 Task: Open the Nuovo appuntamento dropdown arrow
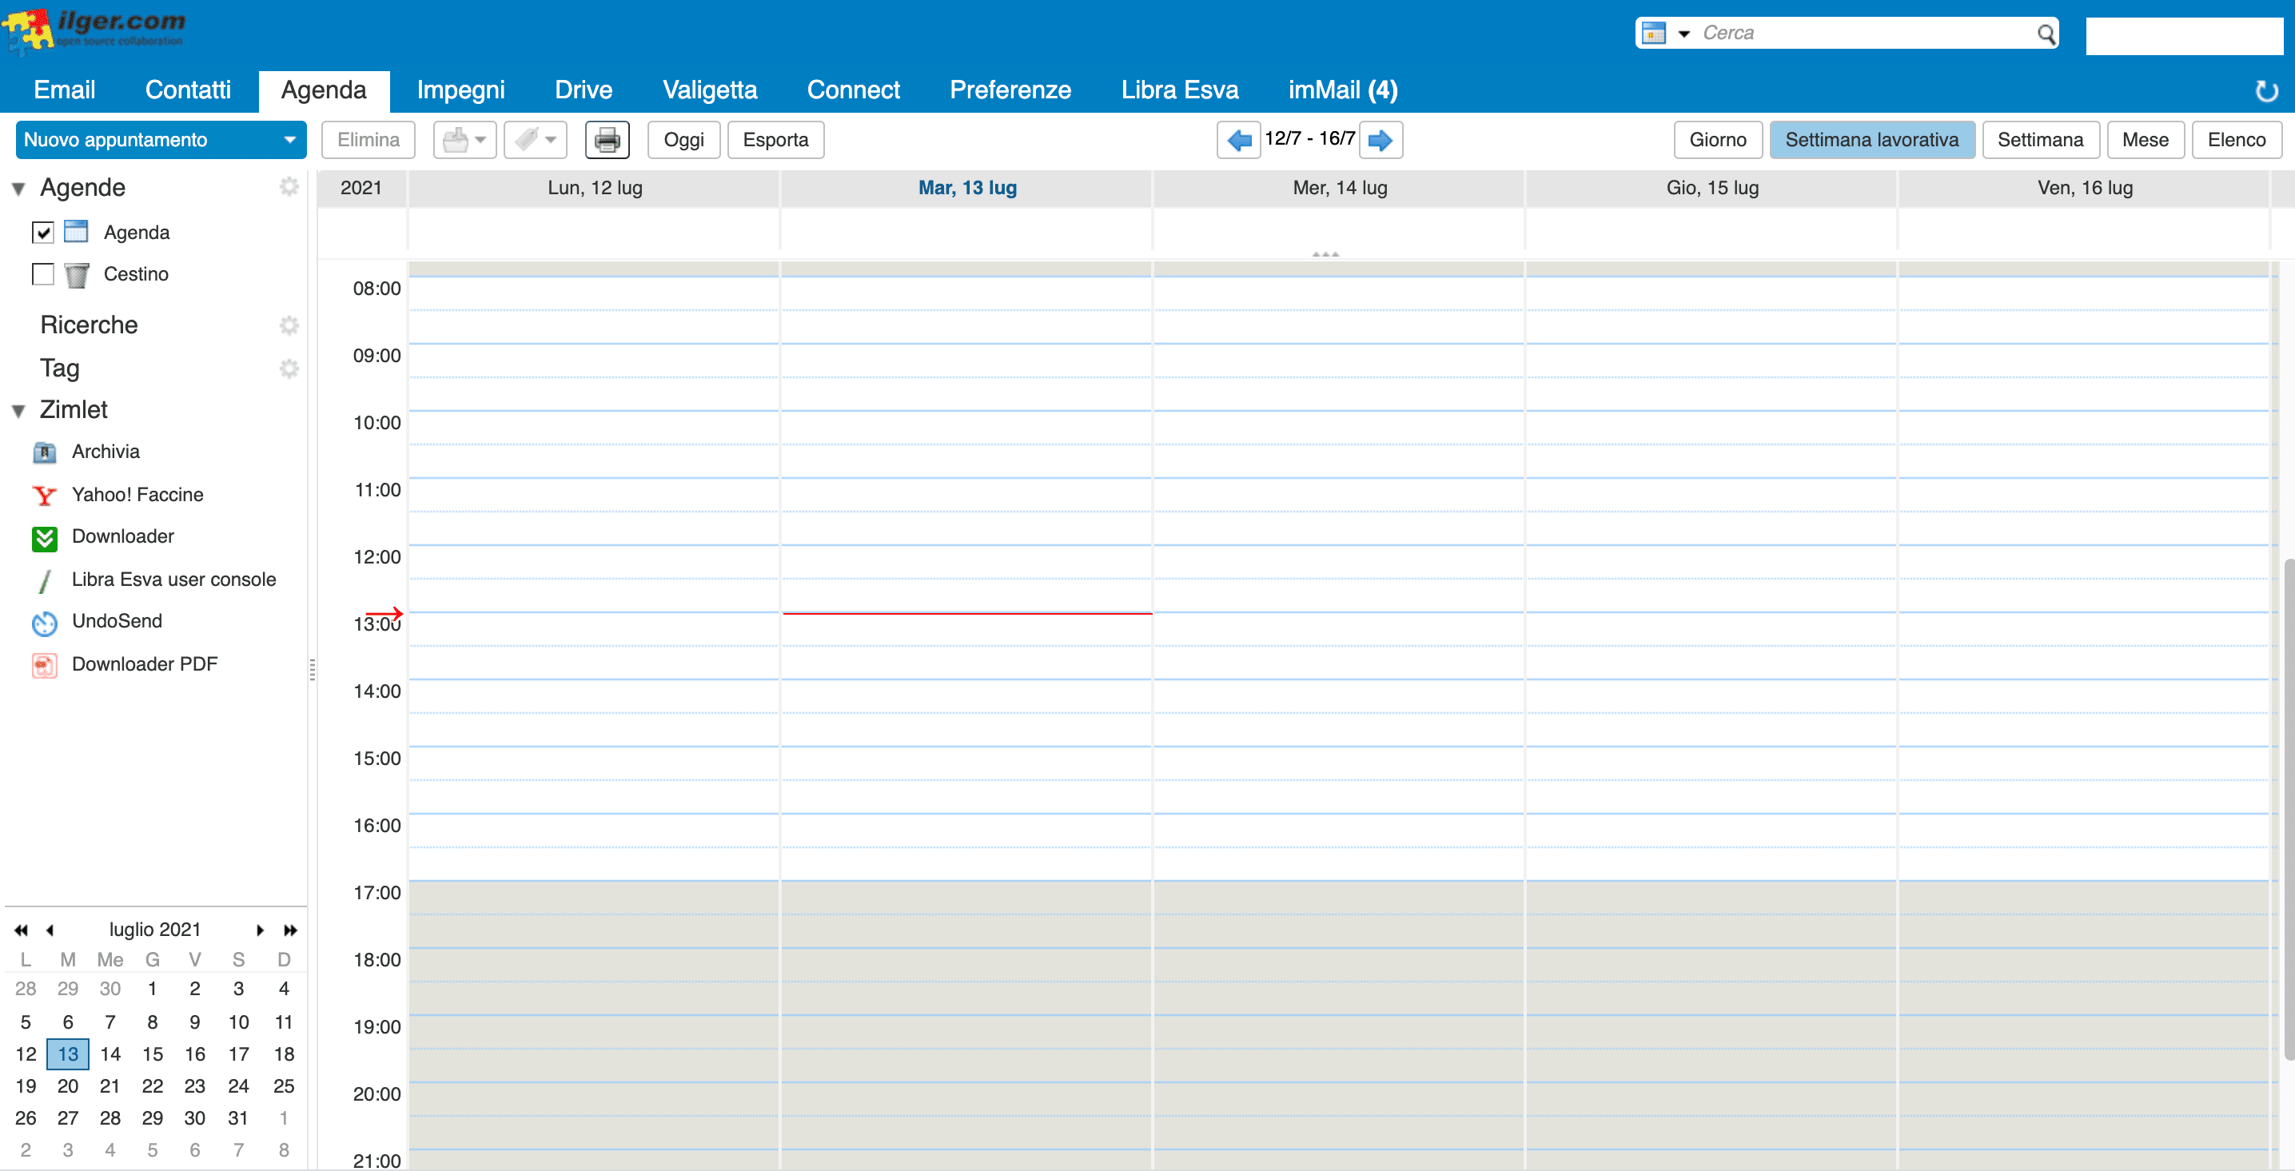(289, 140)
